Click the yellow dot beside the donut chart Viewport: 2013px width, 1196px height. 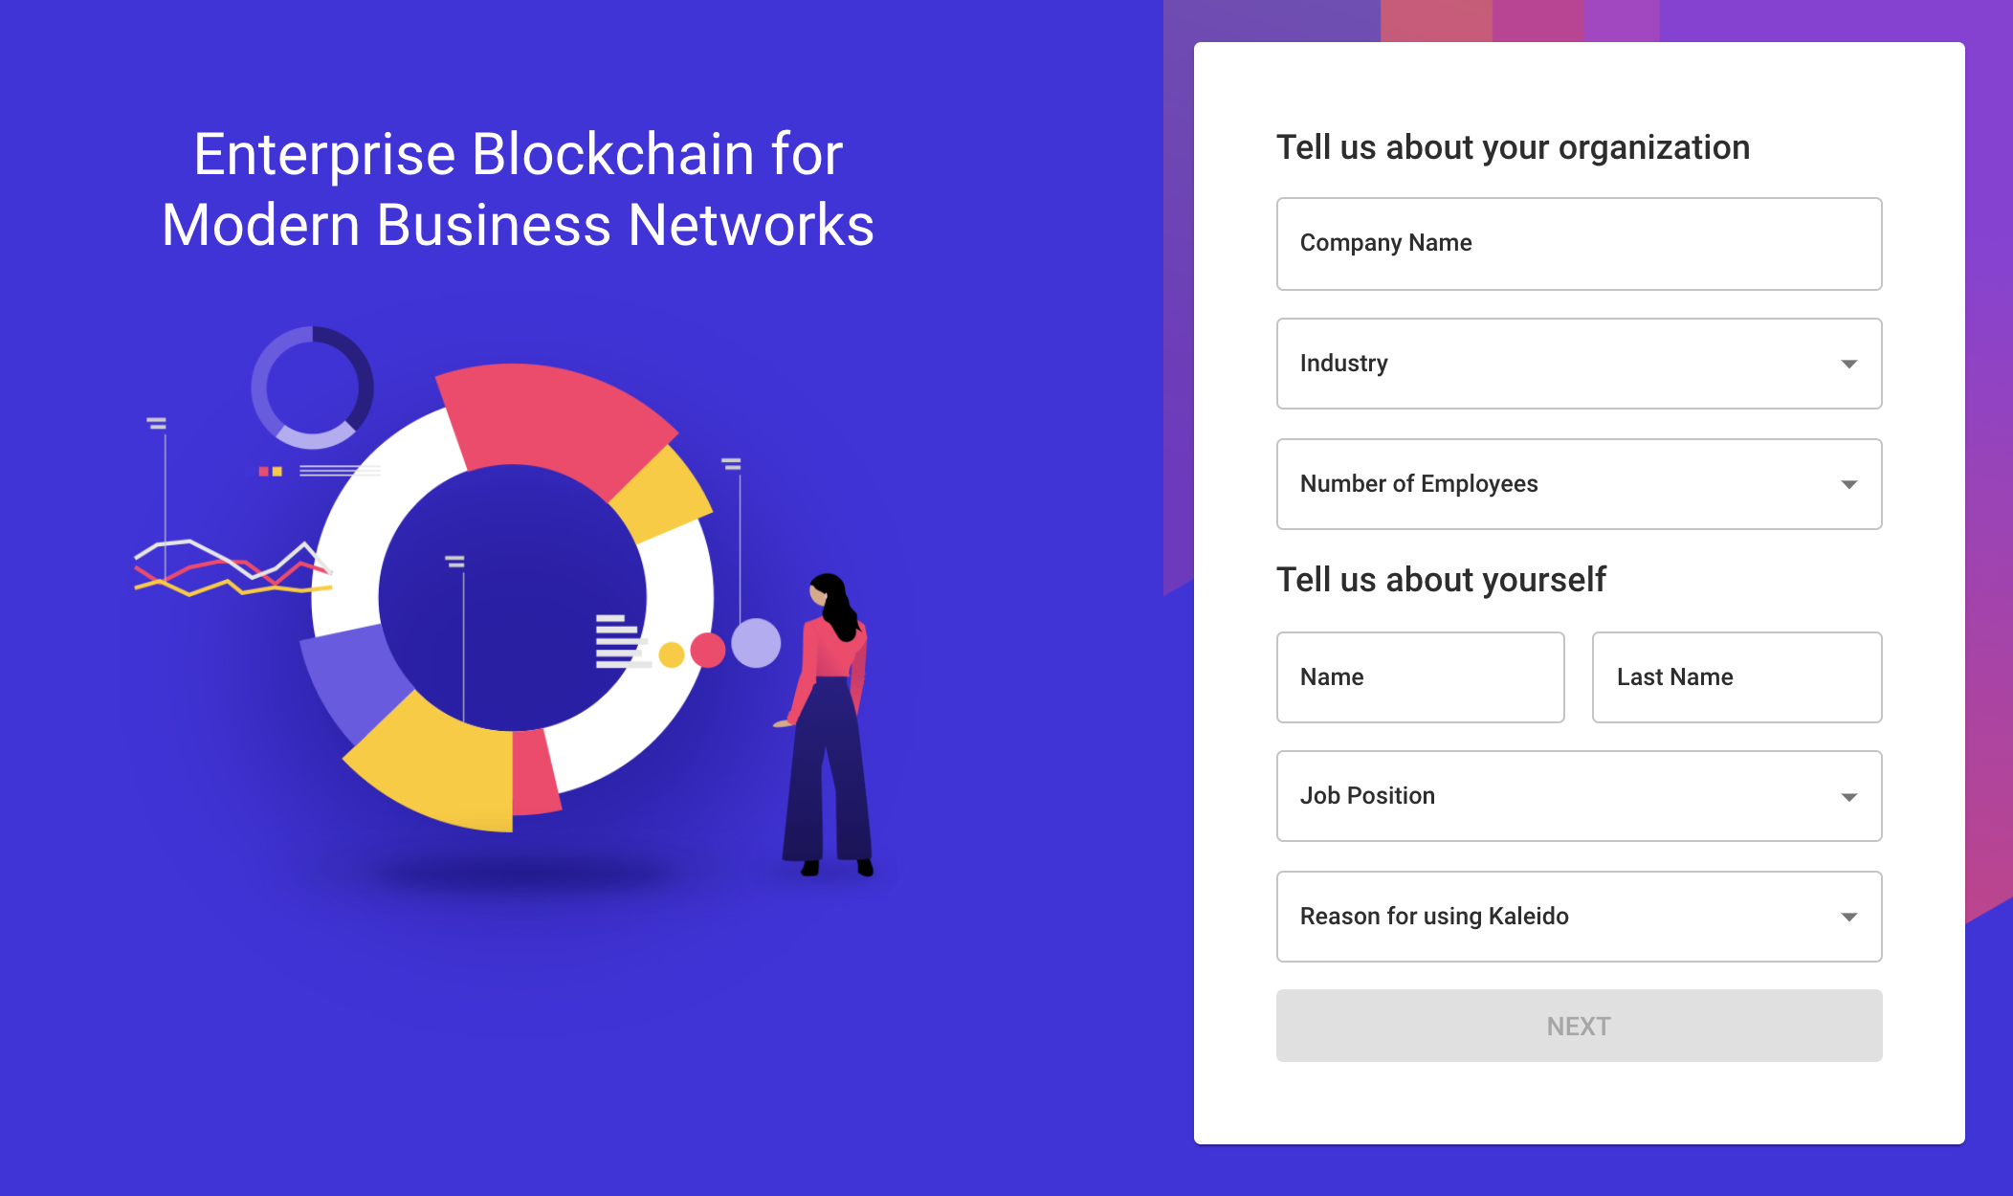click(x=672, y=654)
